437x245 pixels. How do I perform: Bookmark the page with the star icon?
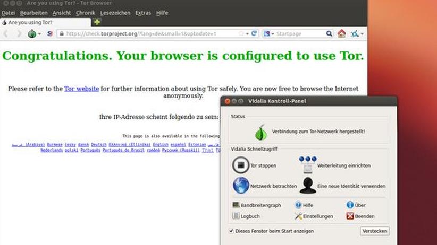pyautogui.click(x=241, y=33)
